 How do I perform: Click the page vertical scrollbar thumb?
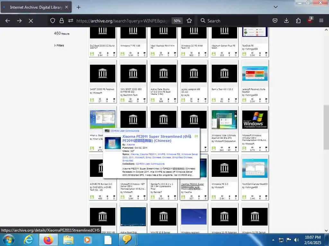tap(326, 127)
